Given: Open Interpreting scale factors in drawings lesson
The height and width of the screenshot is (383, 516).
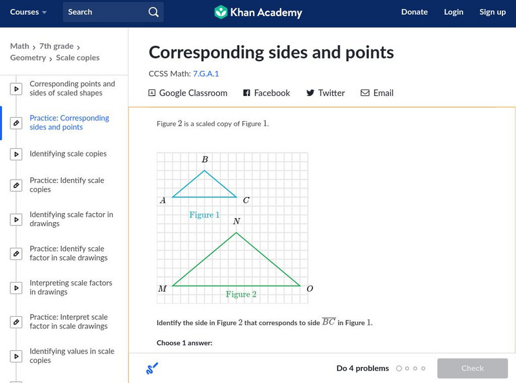Looking at the screenshot, I should click(x=70, y=288).
